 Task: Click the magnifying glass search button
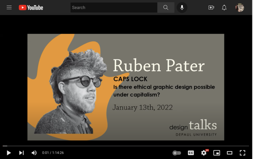click(x=166, y=7)
